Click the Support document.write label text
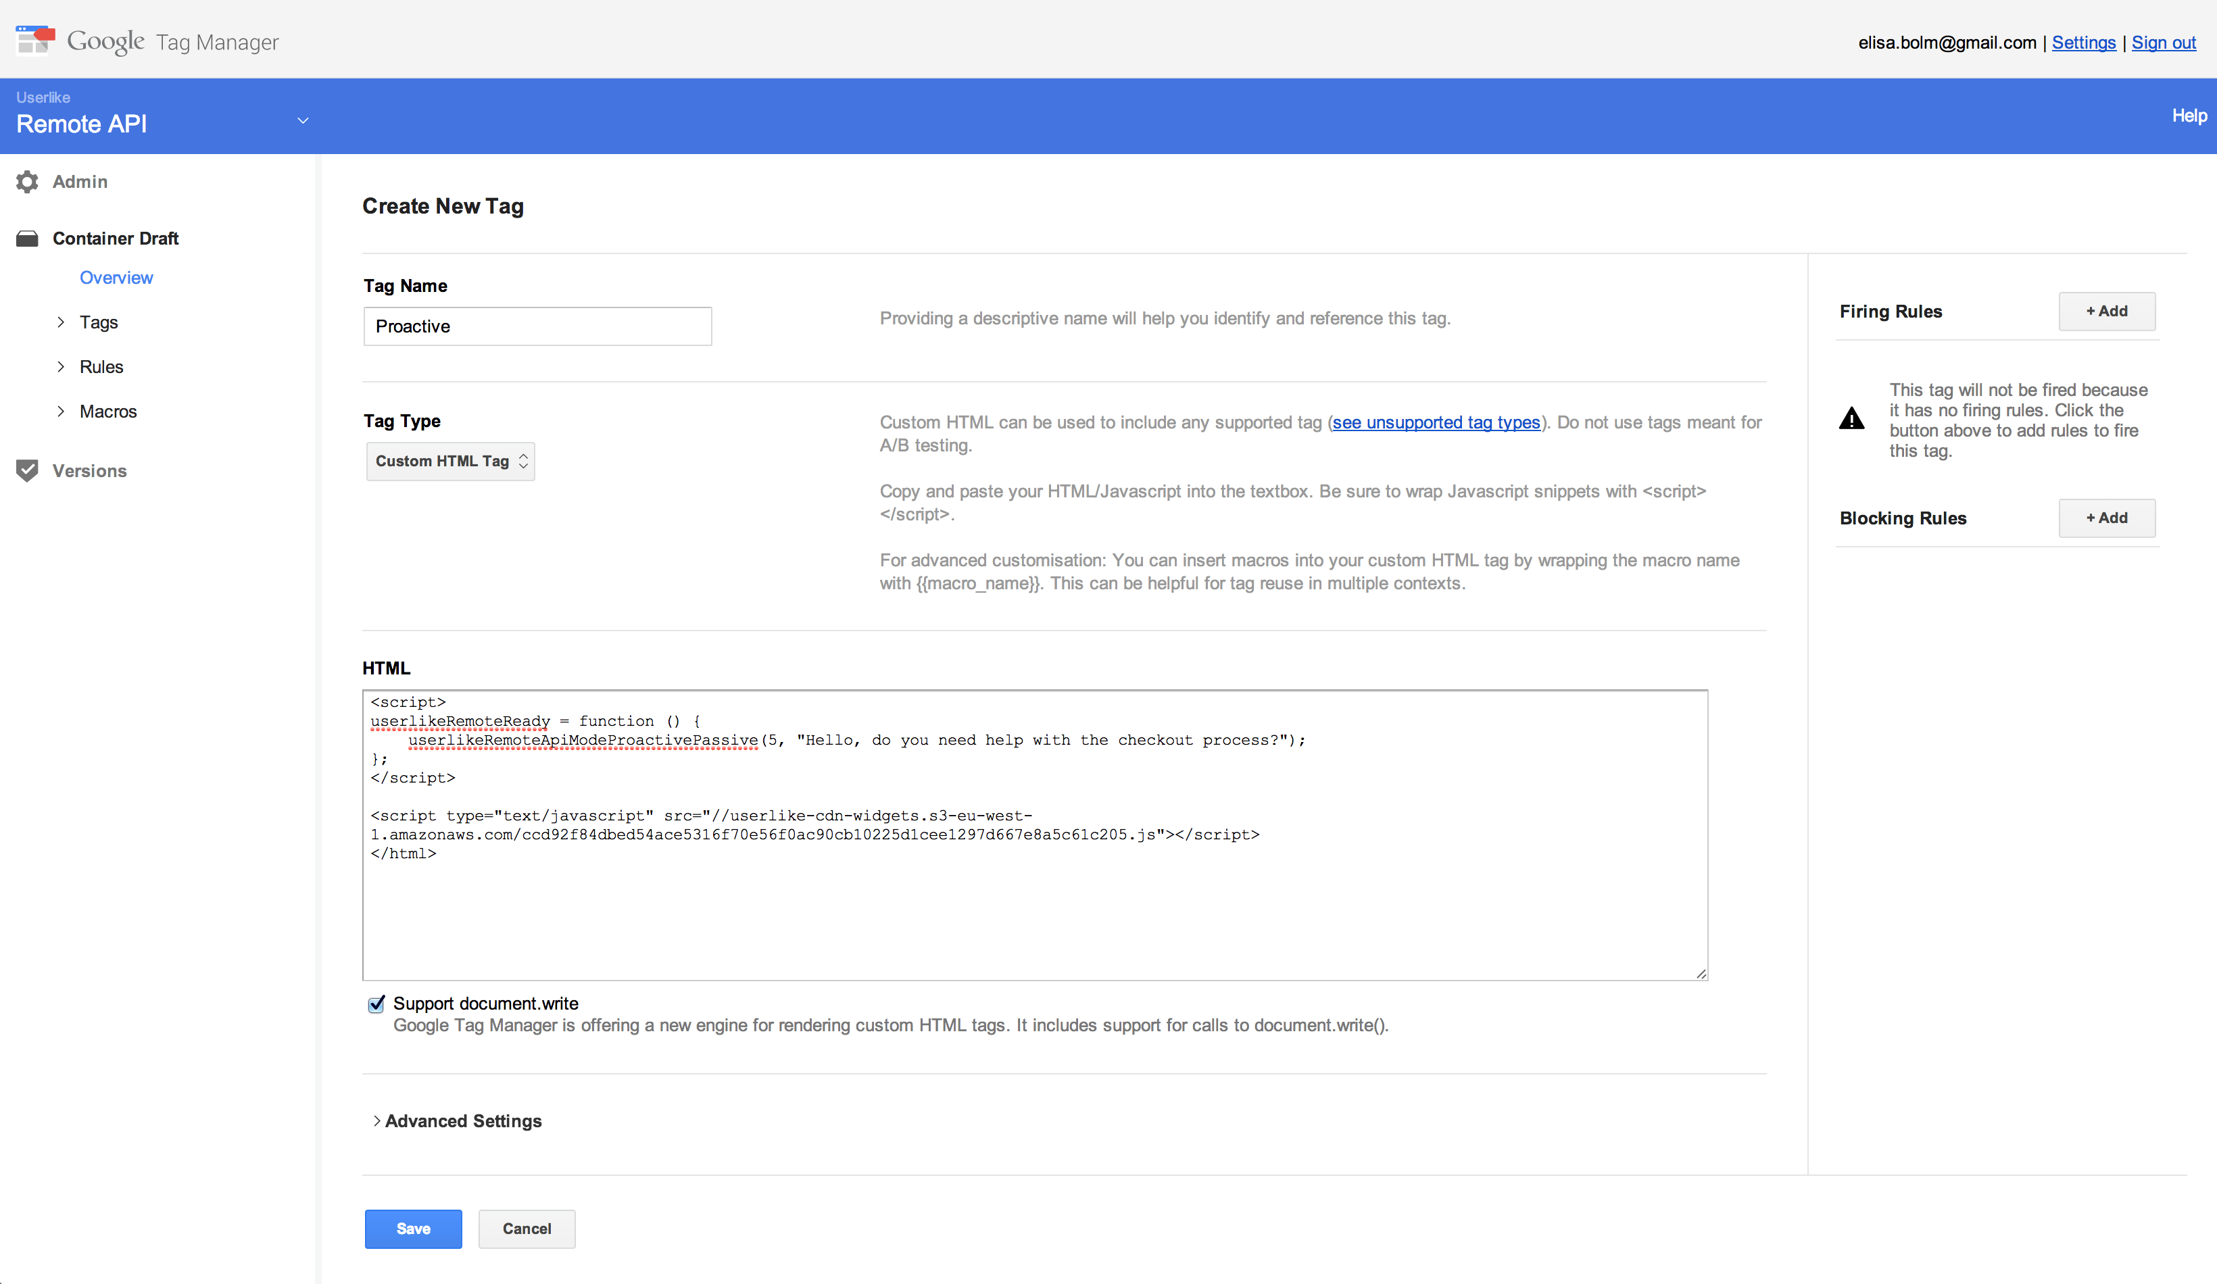Image resolution: width=2217 pixels, height=1284 pixels. [x=485, y=1004]
